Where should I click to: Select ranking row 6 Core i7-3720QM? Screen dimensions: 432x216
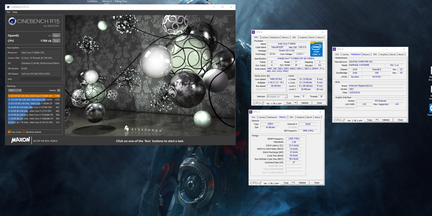pos(34,115)
